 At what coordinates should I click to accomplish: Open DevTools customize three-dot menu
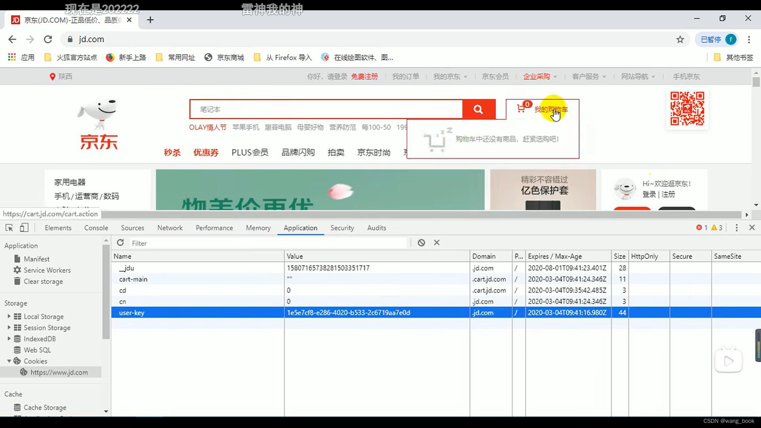coord(737,227)
